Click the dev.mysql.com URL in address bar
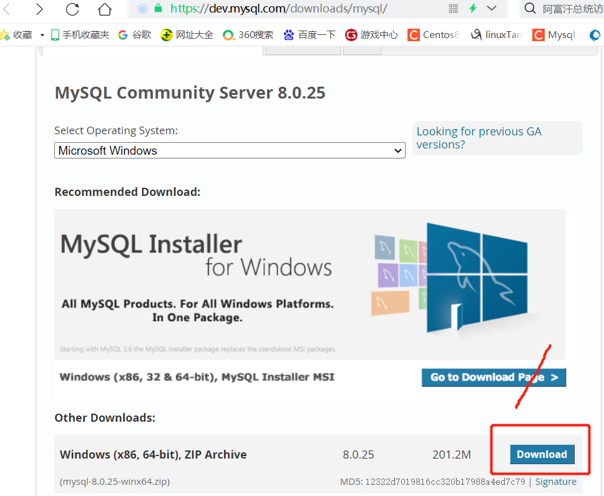Image resolution: width=604 pixels, height=496 pixels. pos(279,9)
